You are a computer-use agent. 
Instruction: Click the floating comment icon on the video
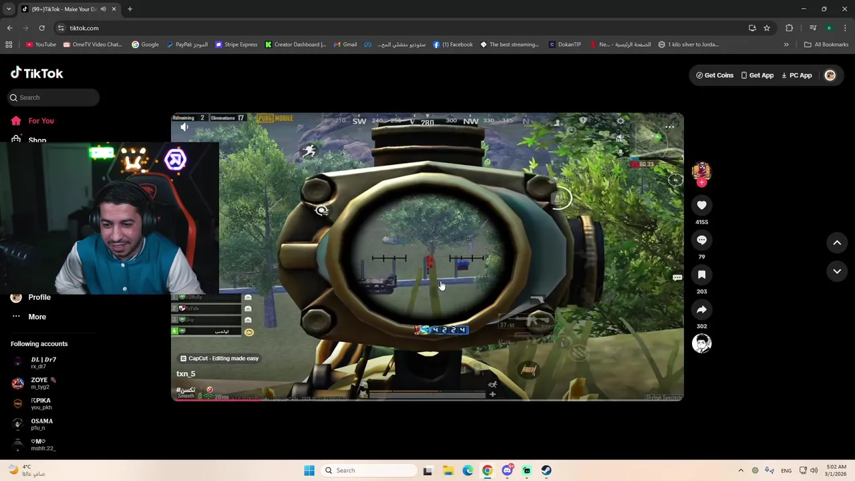pos(677,278)
